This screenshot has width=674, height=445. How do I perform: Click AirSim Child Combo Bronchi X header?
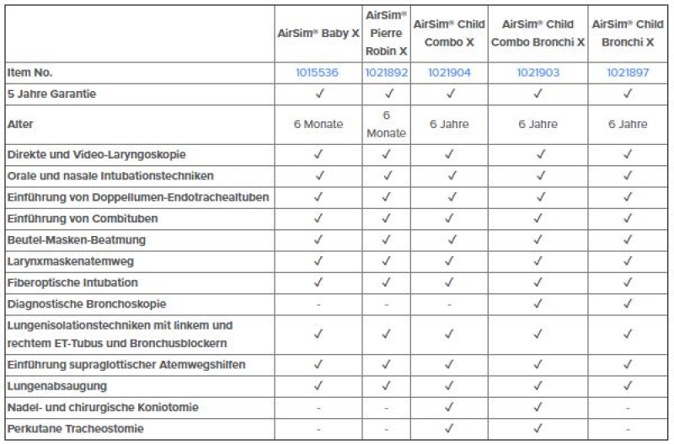538,34
